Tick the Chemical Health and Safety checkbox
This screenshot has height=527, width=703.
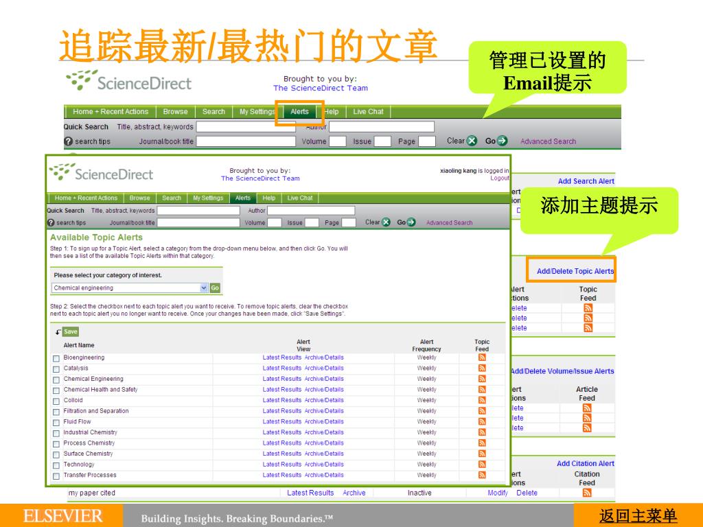click(56, 390)
